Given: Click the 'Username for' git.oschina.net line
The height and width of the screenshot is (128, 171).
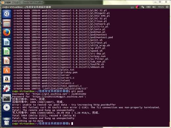Looking at the screenshot, I should pyautogui.click(x=49, y=94).
